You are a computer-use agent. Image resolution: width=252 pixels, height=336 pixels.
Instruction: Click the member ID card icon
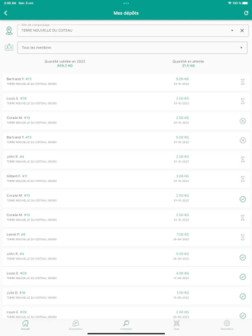coord(9,47)
